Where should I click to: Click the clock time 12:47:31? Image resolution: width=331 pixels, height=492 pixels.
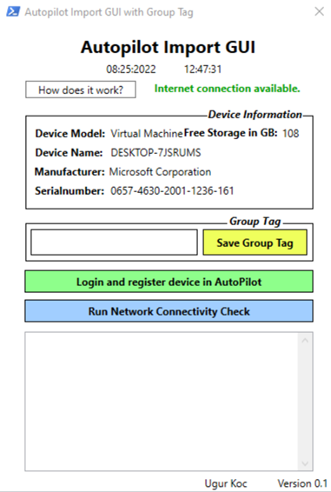tap(202, 69)
